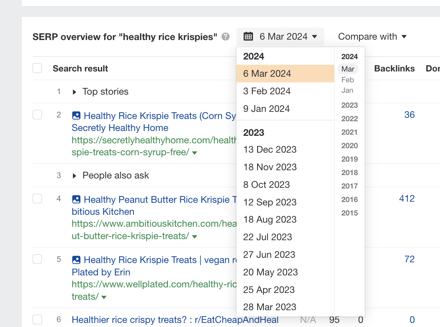Select the Jan month shortcut

point(347,90)
